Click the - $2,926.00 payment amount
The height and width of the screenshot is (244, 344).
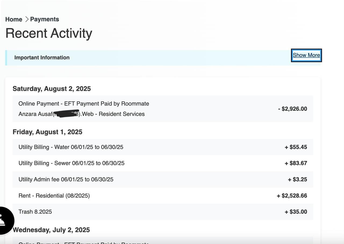[x=292, y=109]
